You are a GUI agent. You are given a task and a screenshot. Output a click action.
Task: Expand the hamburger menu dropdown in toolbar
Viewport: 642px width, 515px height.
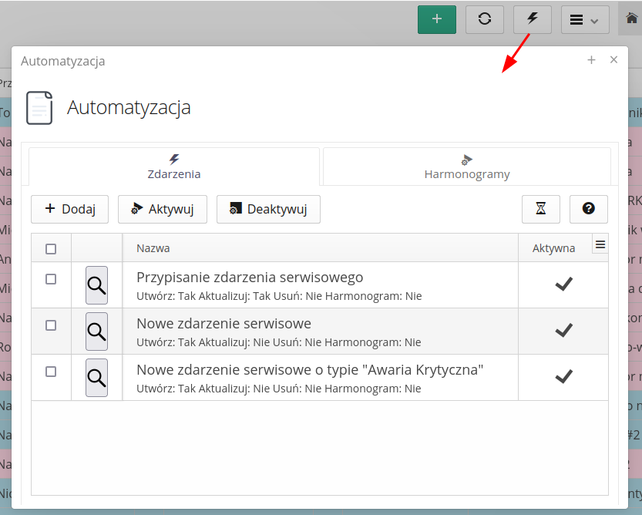click(584, 20)
